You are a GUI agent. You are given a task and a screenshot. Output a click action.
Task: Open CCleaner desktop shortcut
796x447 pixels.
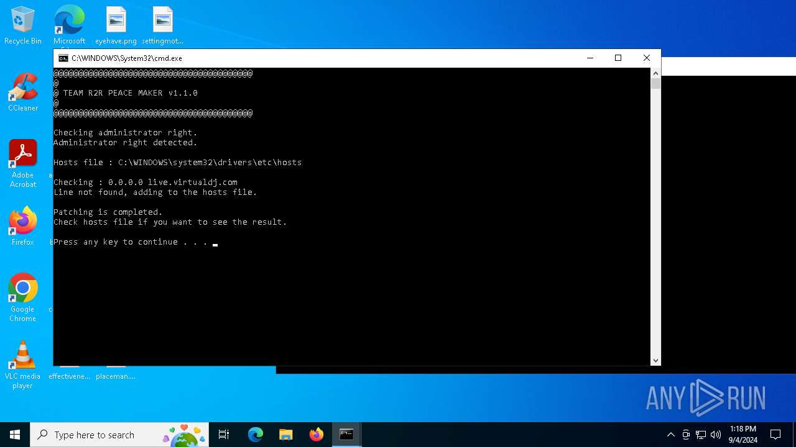[23, 93]
